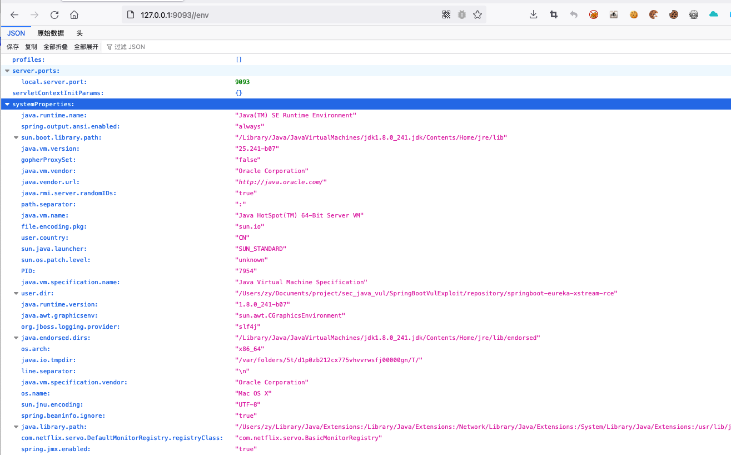Click the light tan cookie extension icon
731x455 pixels.
(x=634, y=14)
